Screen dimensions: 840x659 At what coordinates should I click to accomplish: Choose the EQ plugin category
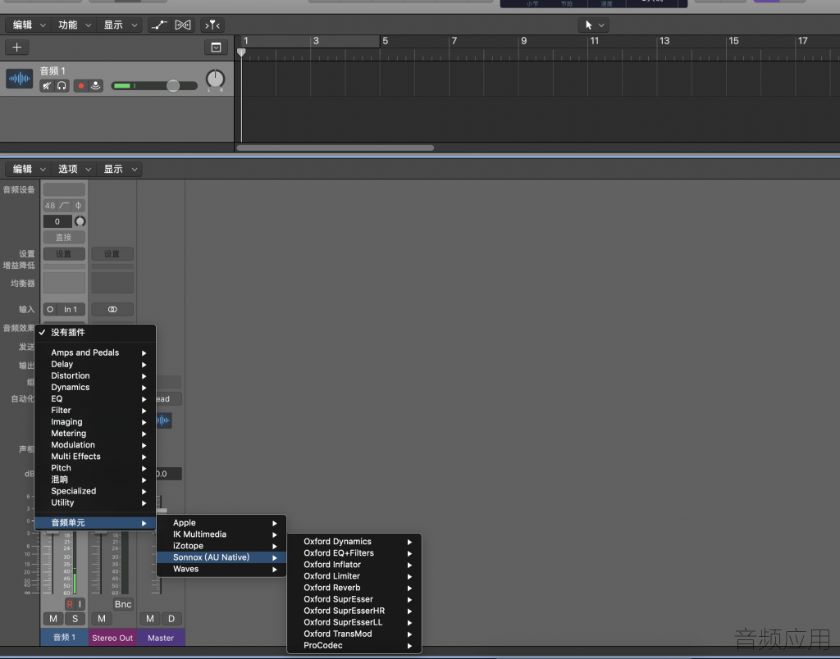pyautogui.click(x=95, y=399)
